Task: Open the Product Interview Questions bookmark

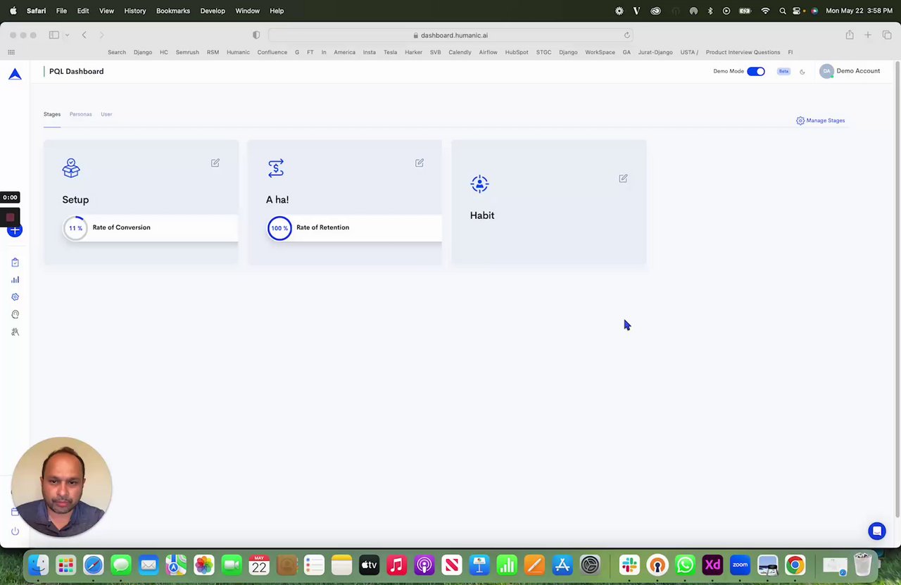Action: [743, 52]
